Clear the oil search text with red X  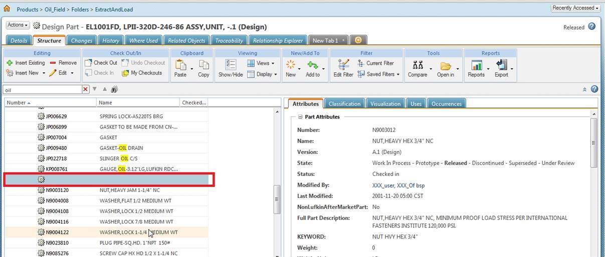(x=86, y=89)
